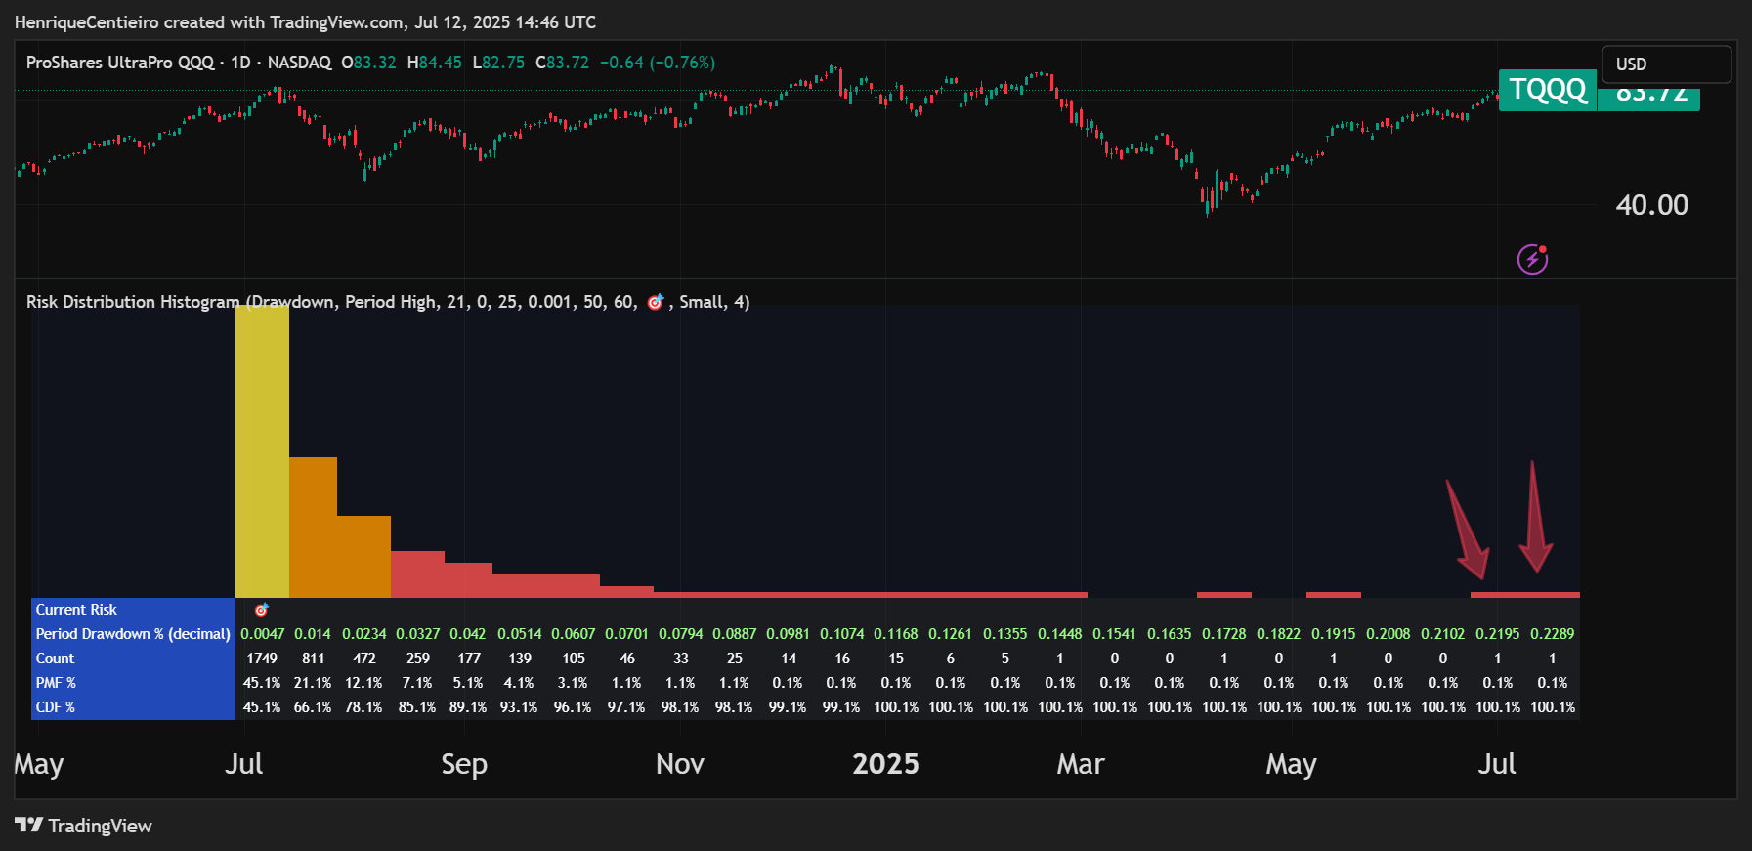The image size is (1752, 851).
Task: Click the purple lightning bolt icon
Action: (x=1532, y=259)
